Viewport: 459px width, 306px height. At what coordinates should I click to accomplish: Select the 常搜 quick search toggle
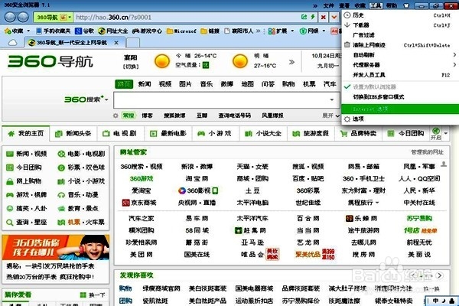(x=129, y=116)
